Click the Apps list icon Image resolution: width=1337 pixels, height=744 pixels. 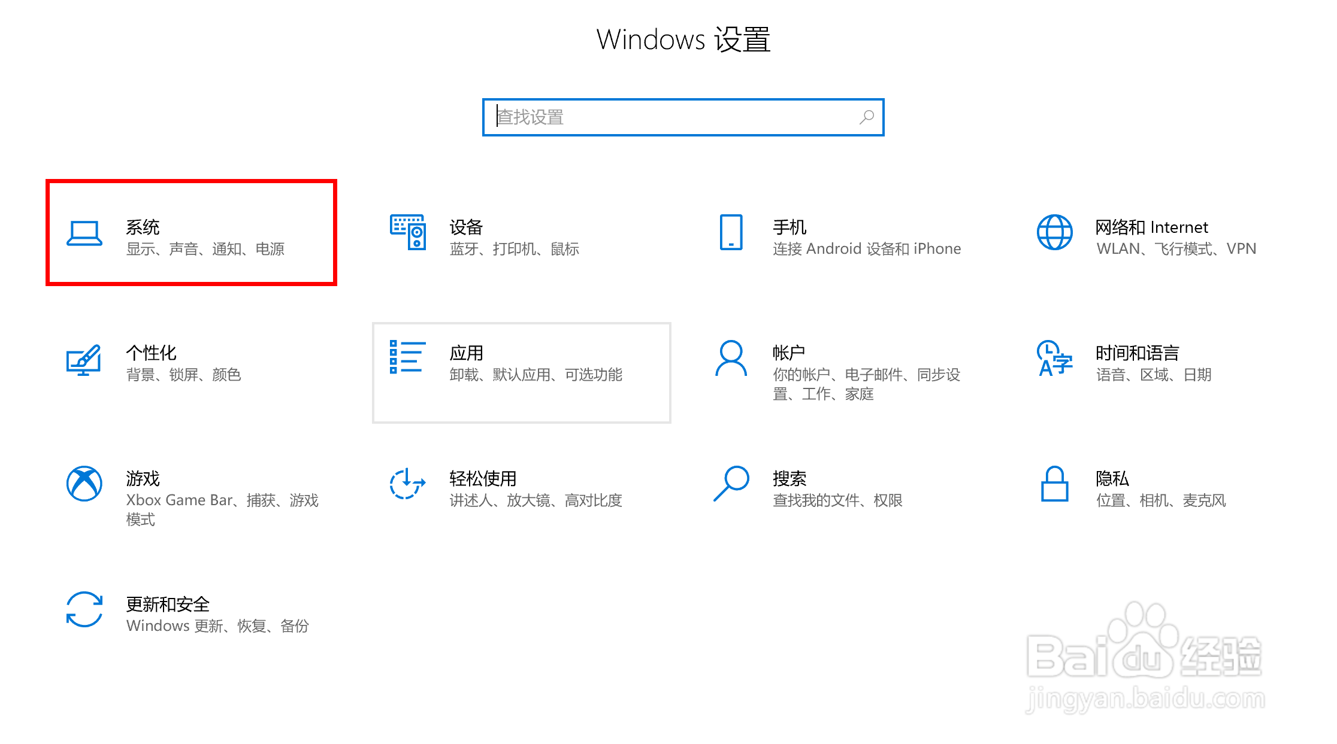(408, 357)
